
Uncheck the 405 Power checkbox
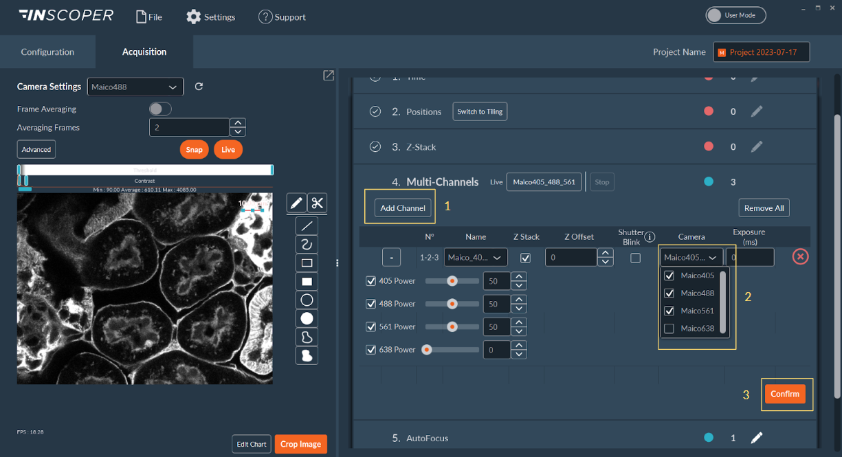point(371,280)
